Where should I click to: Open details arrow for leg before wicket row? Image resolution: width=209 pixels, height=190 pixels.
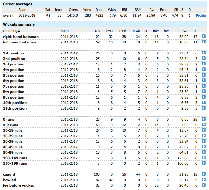[x=204, y=185]
